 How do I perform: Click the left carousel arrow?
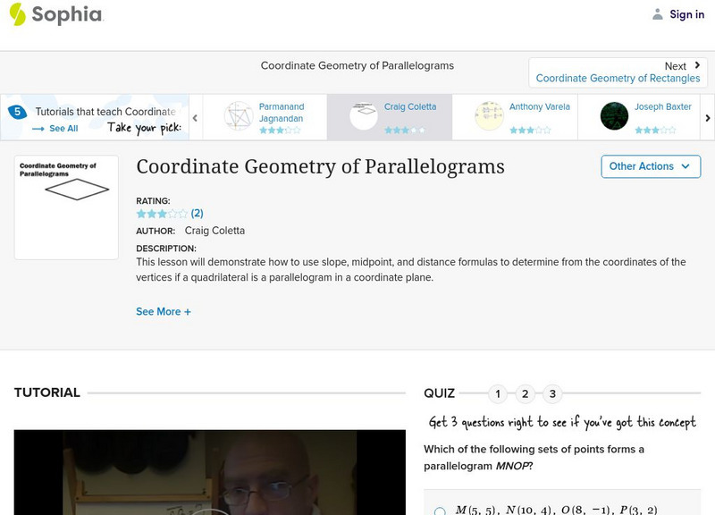point(196,116)
